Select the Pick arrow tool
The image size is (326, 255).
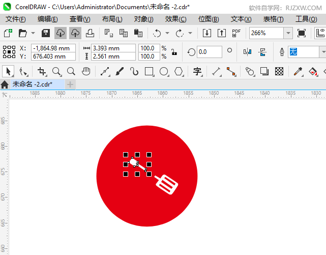8,72
